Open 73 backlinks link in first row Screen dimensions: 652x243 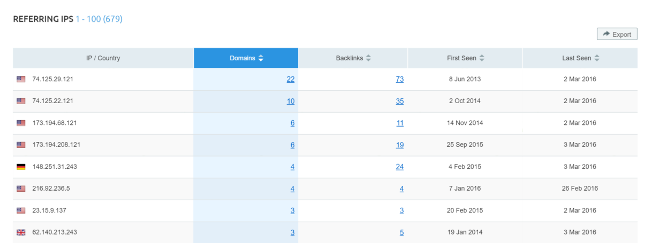(399, 79)
